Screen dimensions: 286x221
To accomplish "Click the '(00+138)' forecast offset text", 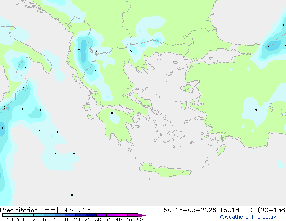I will coord(272,210).
